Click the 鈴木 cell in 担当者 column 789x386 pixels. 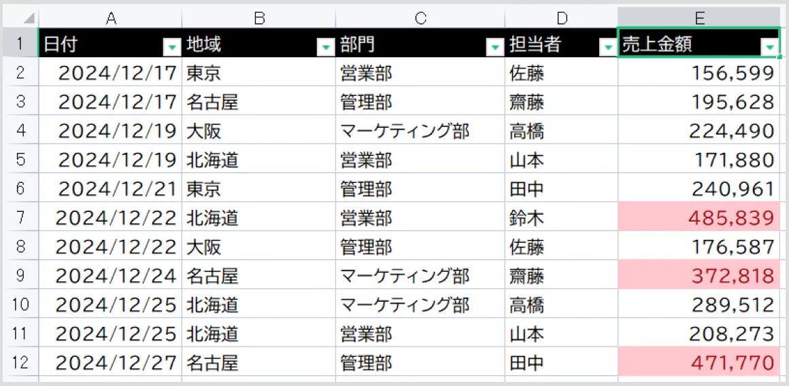561,217
